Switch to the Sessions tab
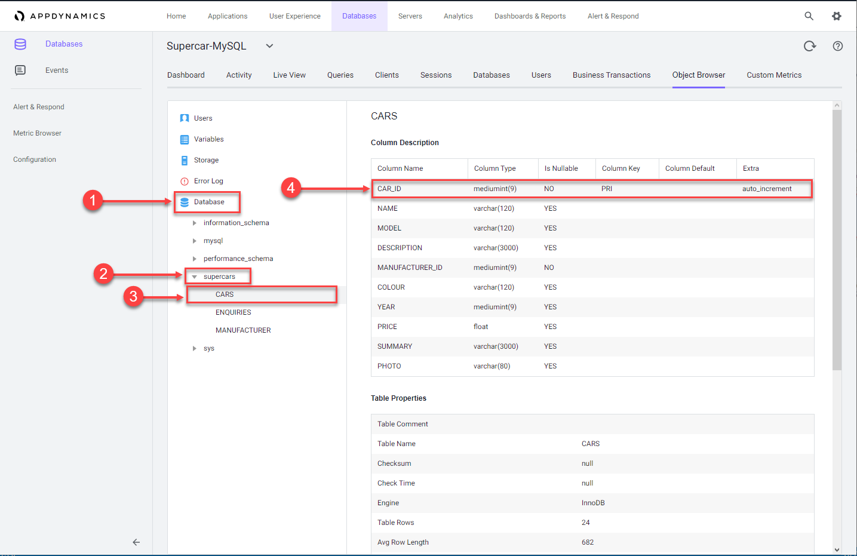 [x=436, y=75]
